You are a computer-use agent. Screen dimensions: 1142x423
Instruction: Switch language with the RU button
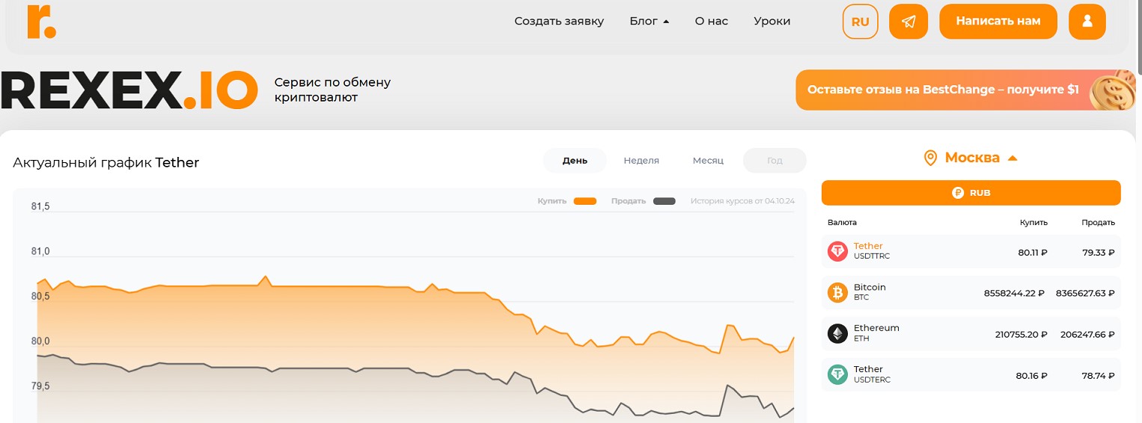pyautogui.click(x=861, y=22)
